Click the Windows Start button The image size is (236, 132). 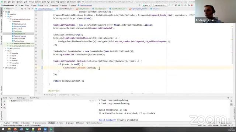[x=3, y=129]
